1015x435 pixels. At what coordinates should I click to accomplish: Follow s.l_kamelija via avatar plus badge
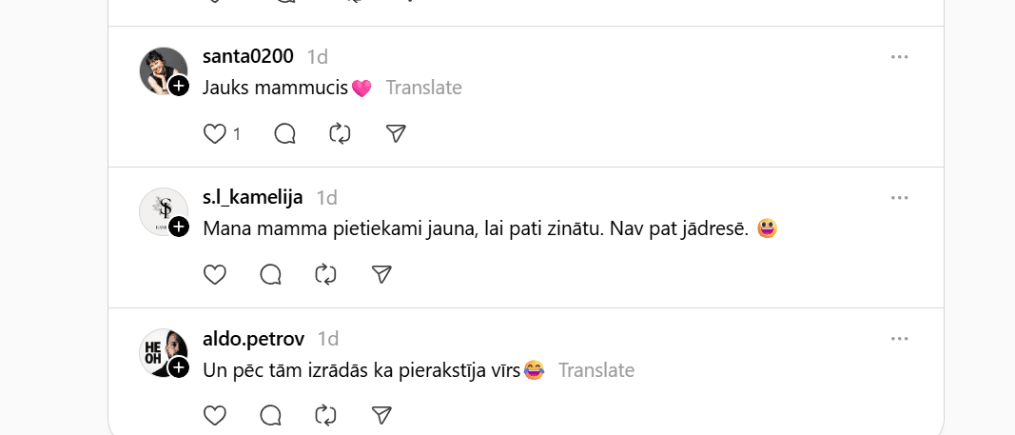179,227
